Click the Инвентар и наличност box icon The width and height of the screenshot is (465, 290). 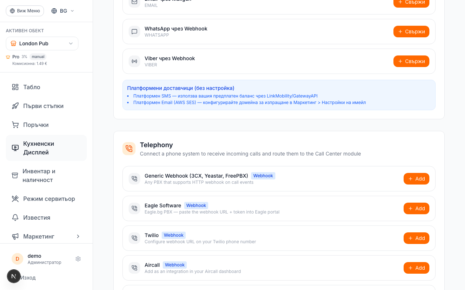click(x=15, y=175)
